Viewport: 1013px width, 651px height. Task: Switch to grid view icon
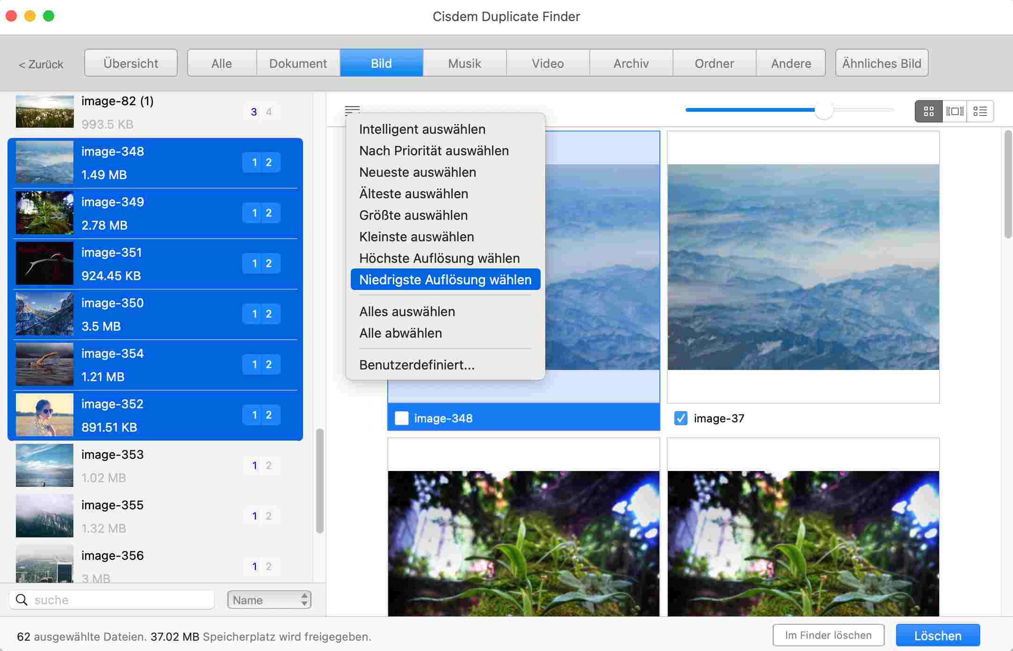[x=928, y=111]
